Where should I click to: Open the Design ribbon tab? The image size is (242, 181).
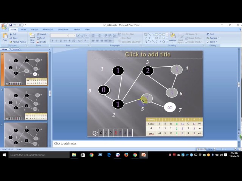point(34,29)
